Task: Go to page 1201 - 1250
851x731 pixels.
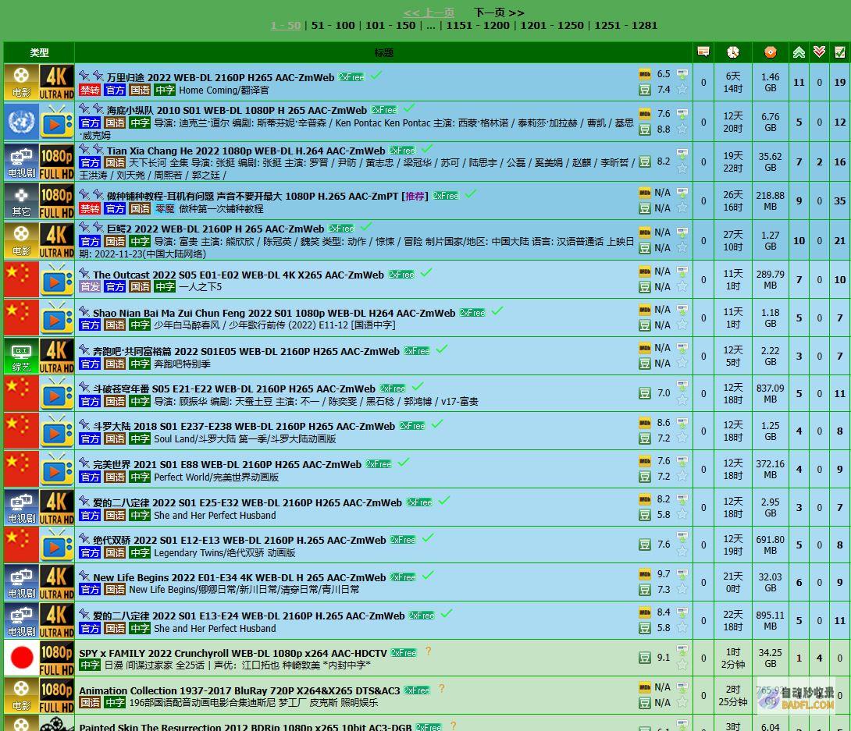Action: click(552, 25)
